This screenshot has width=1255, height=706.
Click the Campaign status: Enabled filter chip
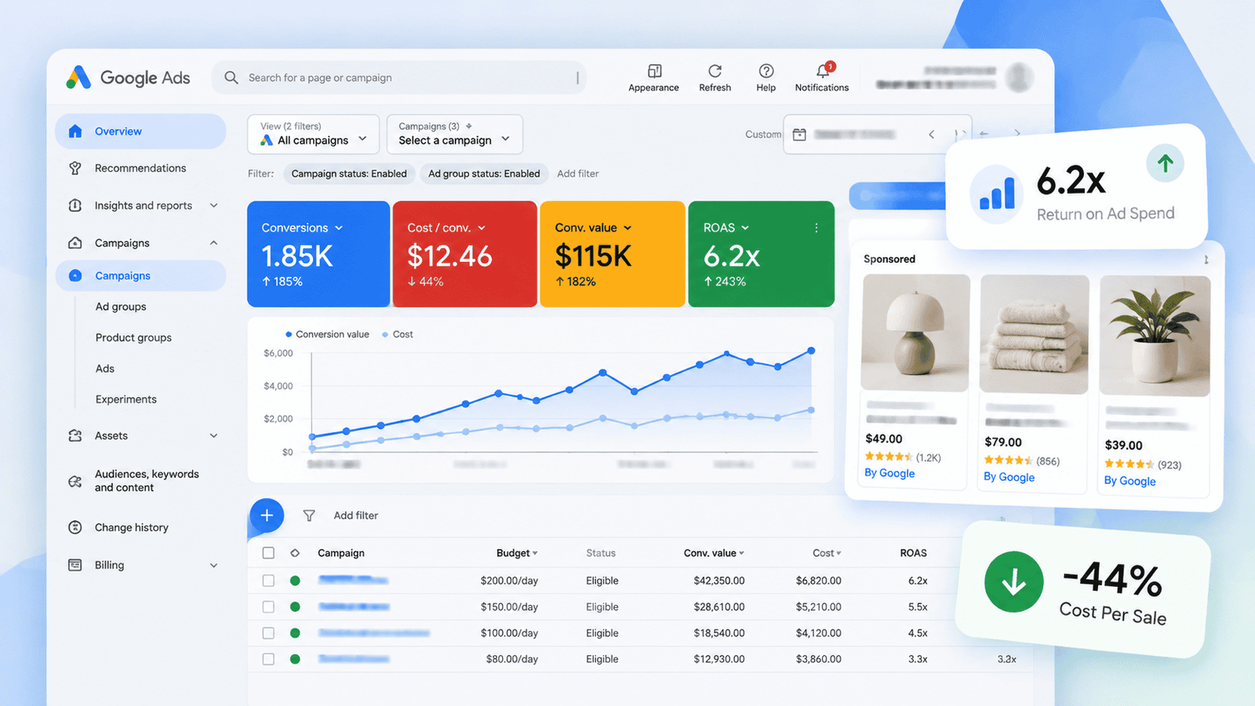click(x=349, y=173)
